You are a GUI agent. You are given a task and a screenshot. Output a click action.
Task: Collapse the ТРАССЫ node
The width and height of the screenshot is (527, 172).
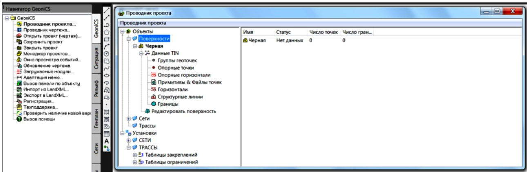point(129,148)
